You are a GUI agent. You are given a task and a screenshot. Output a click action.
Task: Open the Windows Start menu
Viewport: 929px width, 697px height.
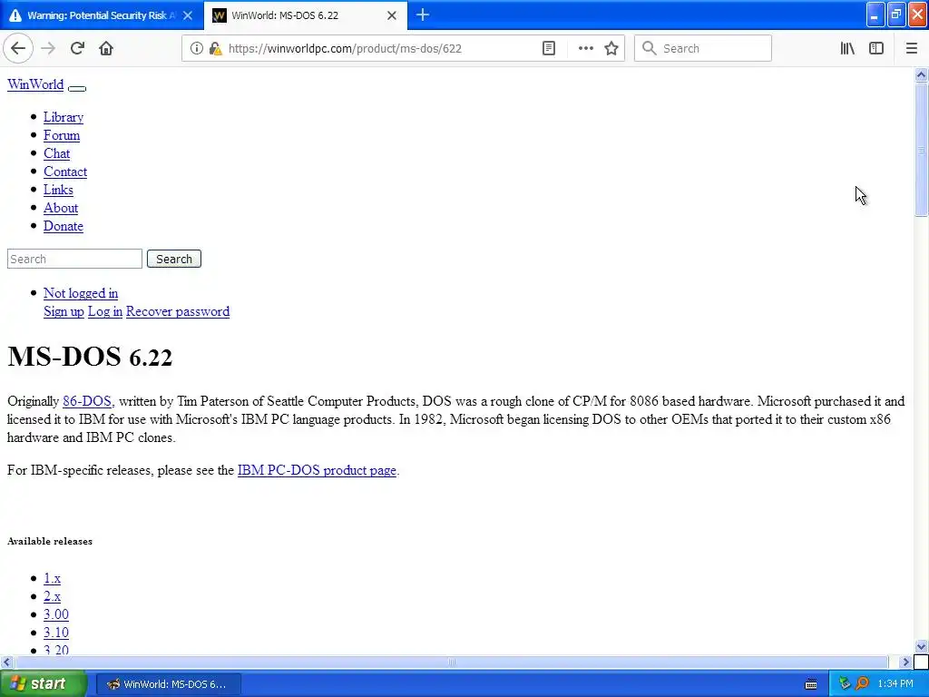44,684
